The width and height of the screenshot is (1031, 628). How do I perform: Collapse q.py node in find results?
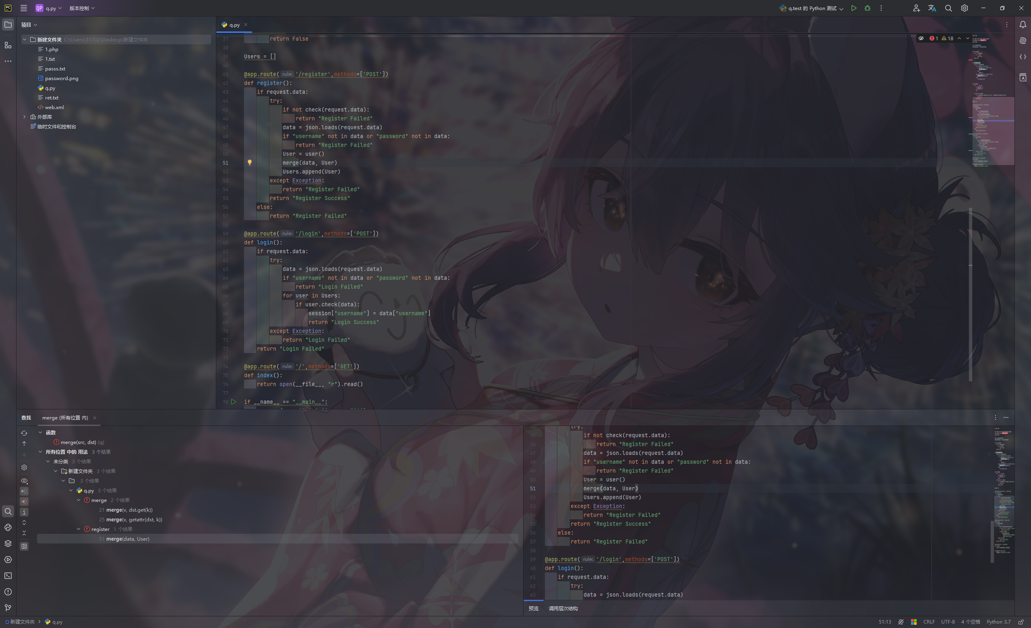click(71, 490)
